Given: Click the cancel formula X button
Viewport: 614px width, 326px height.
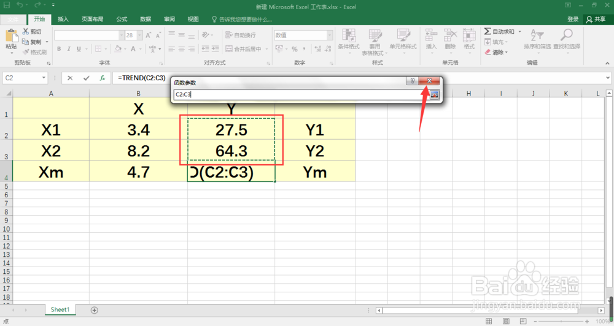Looking at the screenshot, I should (x=70, y=78).
